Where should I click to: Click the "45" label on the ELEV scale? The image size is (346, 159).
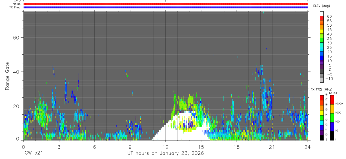point(329,30)
